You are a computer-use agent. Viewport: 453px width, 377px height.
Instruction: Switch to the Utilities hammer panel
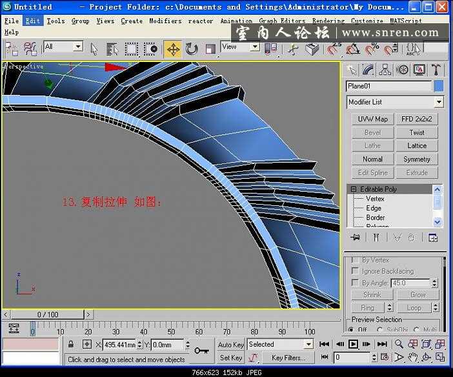click(436, 70)
